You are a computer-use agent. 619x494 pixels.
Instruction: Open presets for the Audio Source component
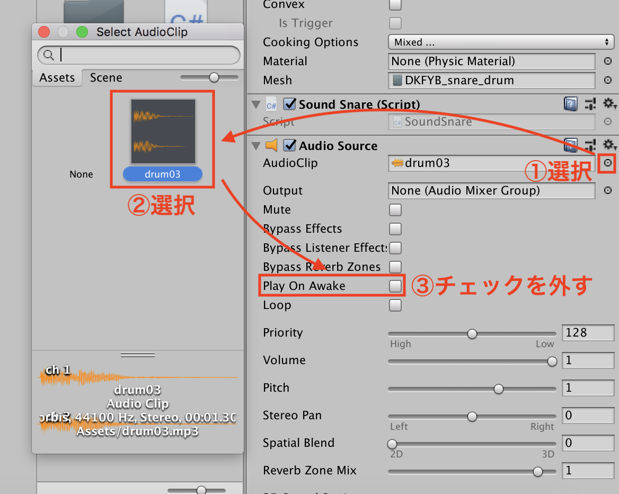590,145
